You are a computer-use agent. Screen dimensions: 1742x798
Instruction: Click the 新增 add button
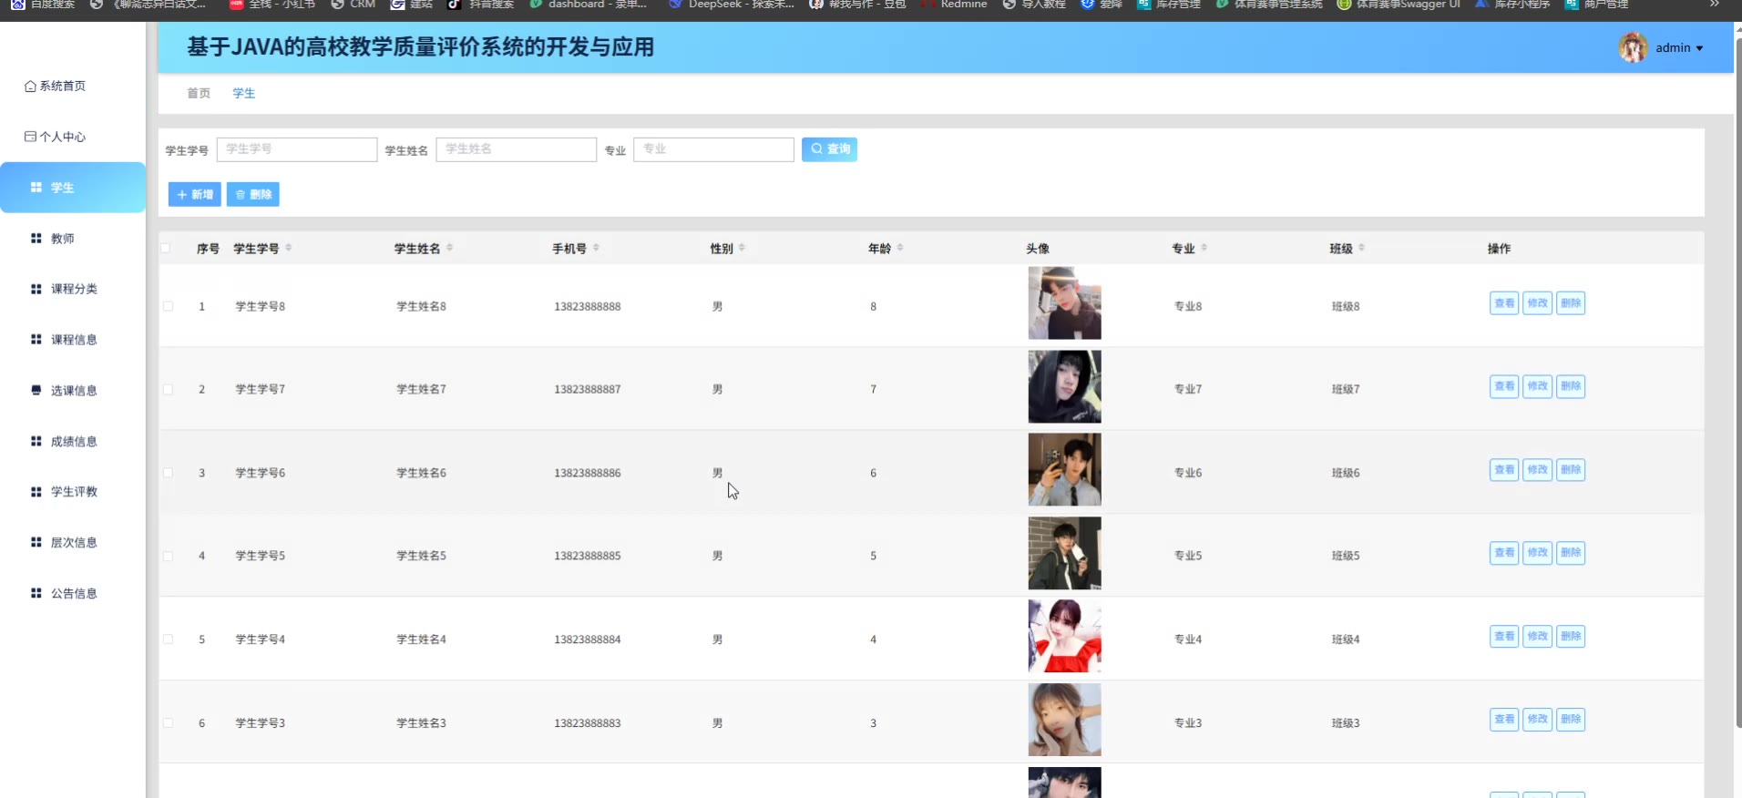(x=195, y=194)
